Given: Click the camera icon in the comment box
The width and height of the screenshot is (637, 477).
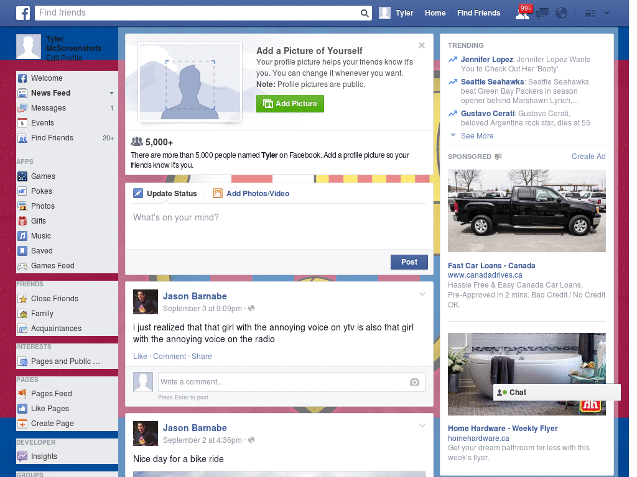Looking at the screenshot, I should point(414,382).
